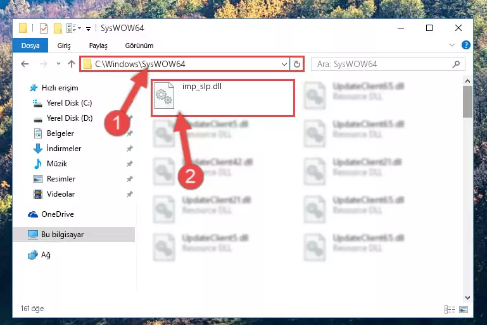Viewport: 487px width, 325px height.
Task: Click the Bu bilgisayar monitor icon
Action: 32,235
